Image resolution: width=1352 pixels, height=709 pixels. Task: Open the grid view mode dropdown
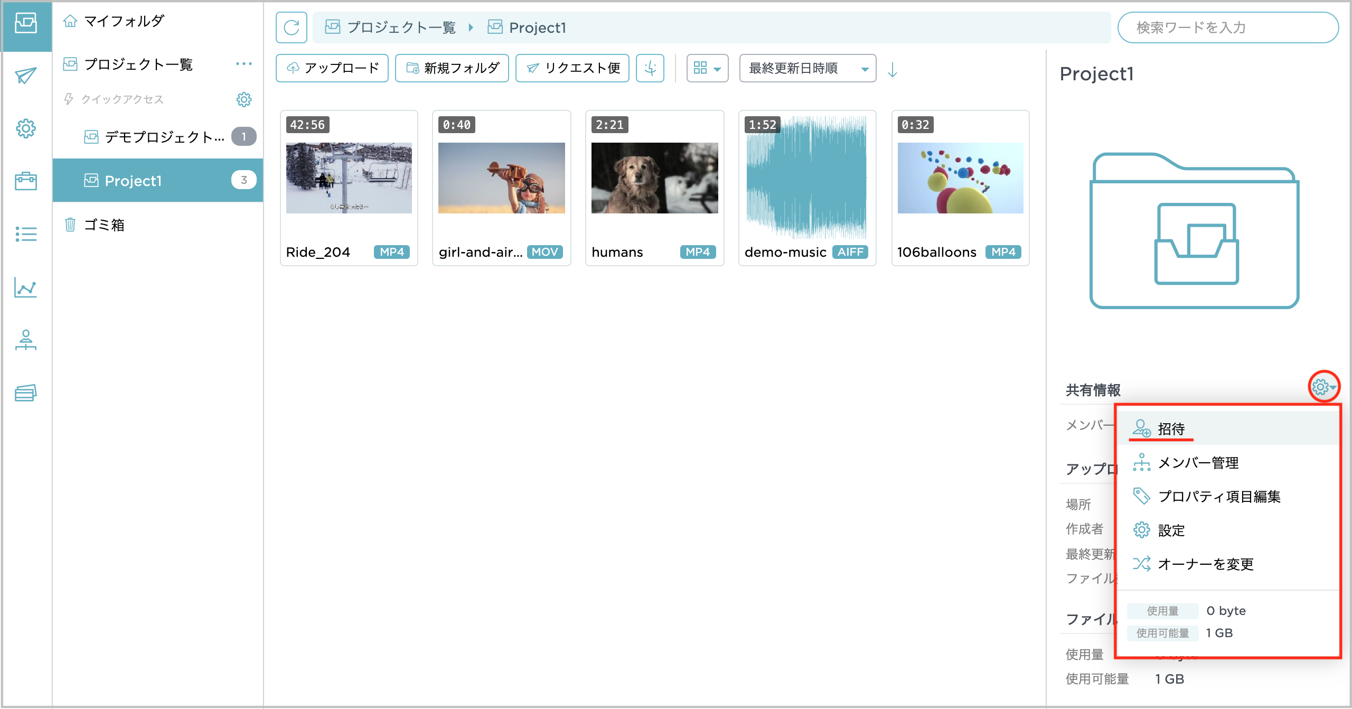[707, 68]
